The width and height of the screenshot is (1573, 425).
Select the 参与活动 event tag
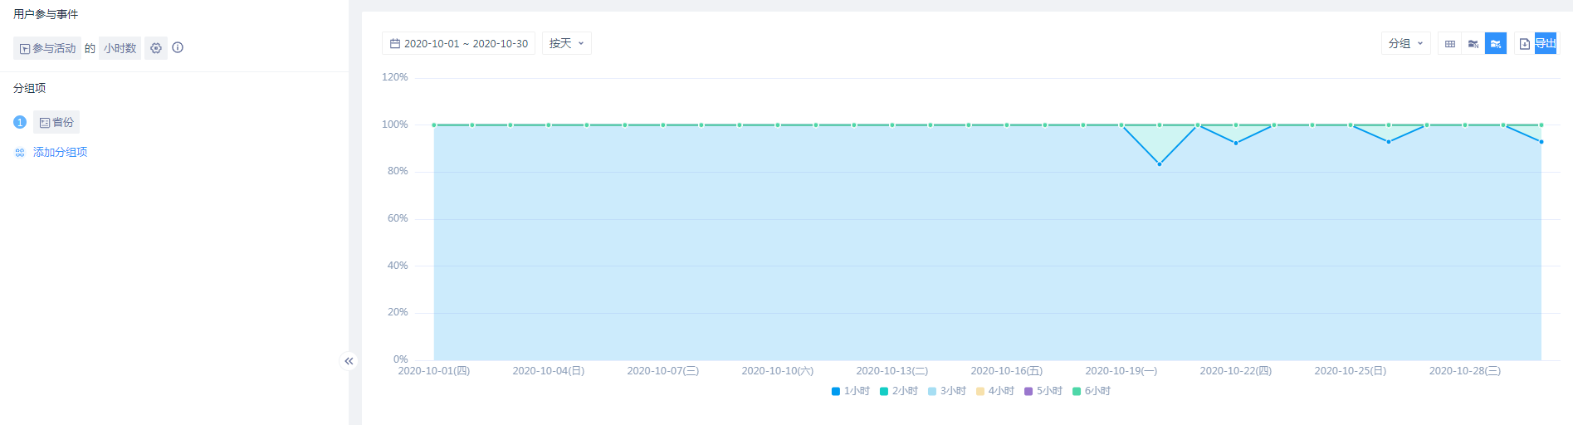47,48
